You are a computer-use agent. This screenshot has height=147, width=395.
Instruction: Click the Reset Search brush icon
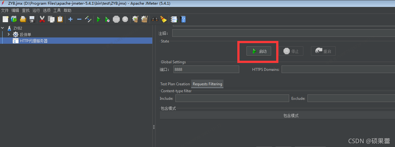coord(163,19)
